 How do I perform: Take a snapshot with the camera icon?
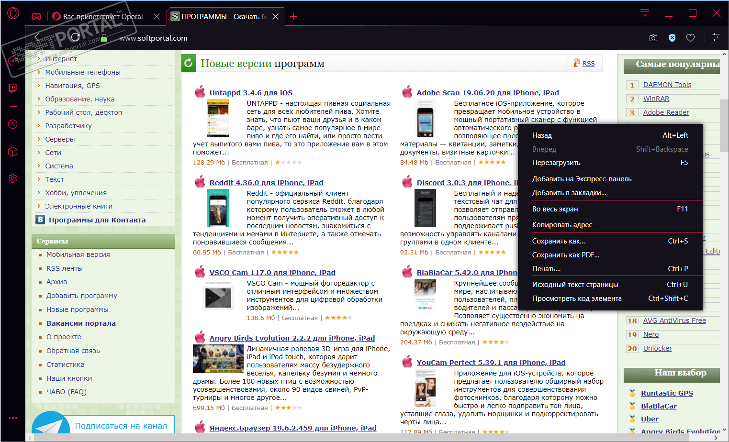tap(653, 38)
